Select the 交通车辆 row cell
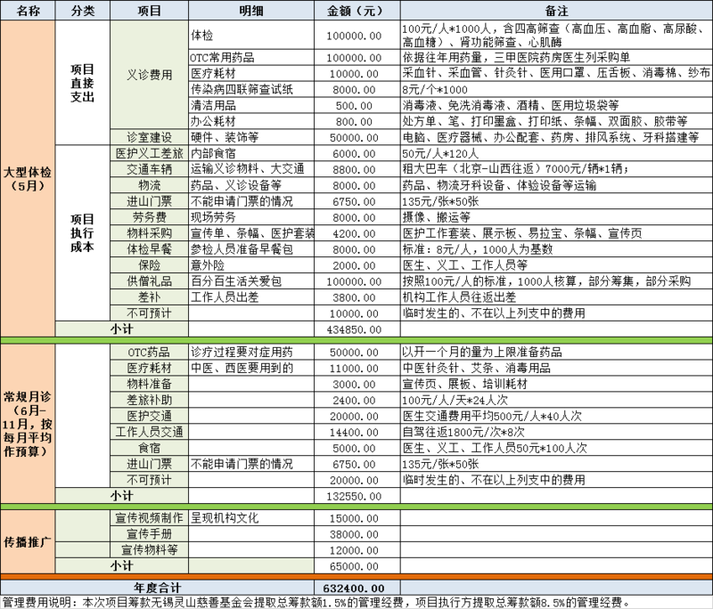 (x=149, y=169)
